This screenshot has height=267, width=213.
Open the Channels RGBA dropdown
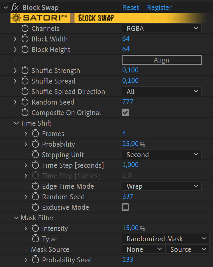pos(161,28)
